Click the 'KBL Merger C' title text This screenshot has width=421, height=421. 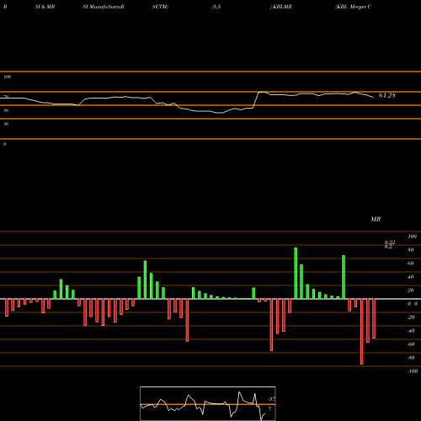354,7
